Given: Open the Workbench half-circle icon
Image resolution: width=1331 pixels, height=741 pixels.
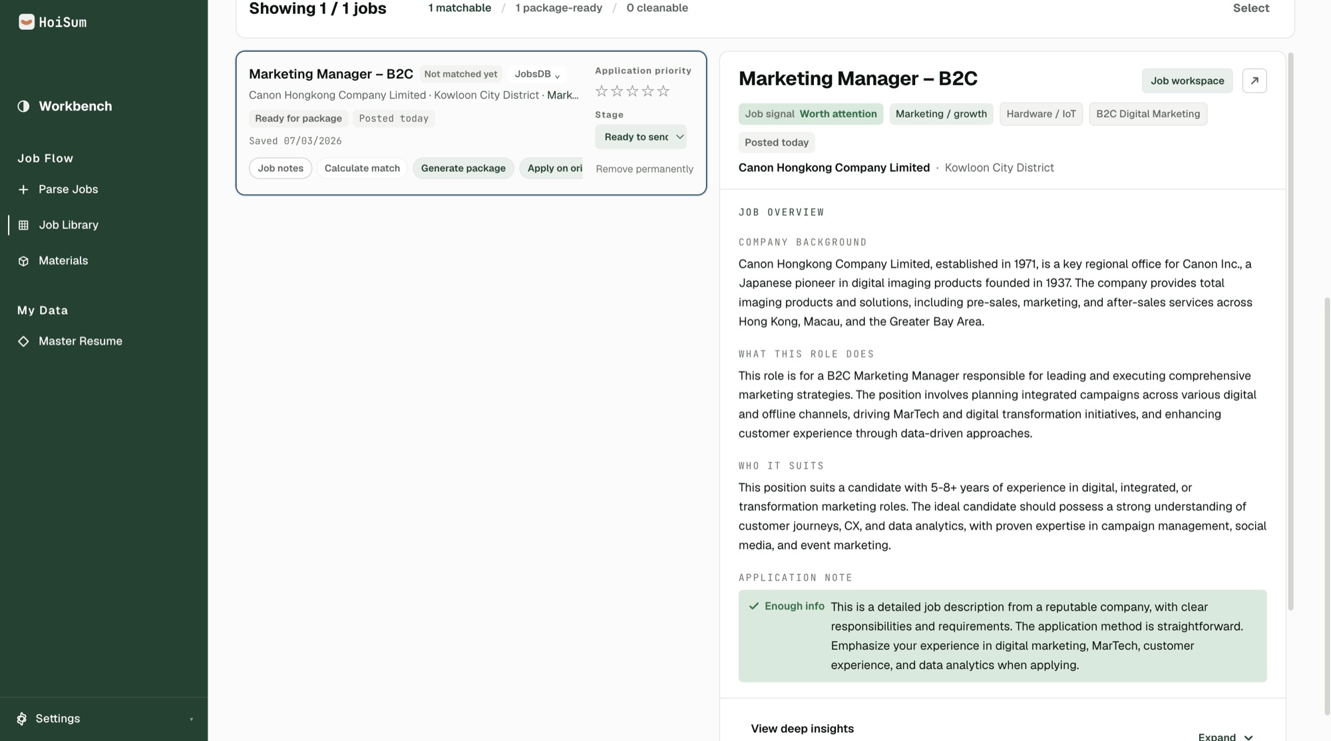Looking at the screenshot, I should pos(23,107).
